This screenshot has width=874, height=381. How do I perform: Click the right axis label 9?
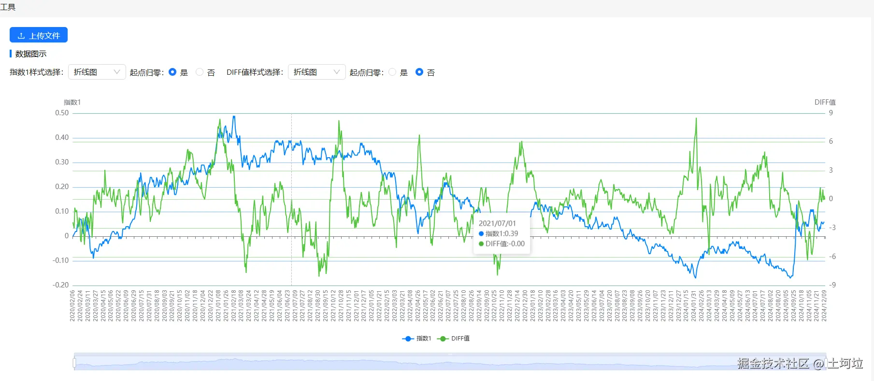click(831, 113)
